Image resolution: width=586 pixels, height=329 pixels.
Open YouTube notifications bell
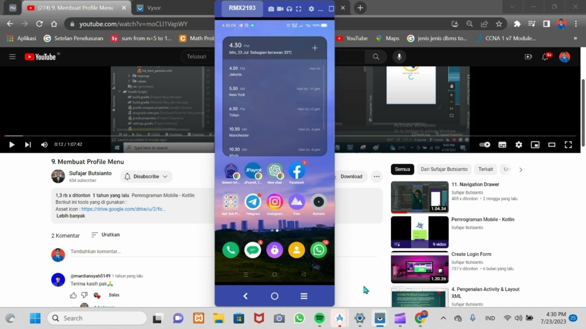tap(545, 57)
